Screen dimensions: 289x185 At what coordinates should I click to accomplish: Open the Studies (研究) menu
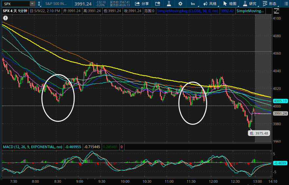[x=249, y=4]
